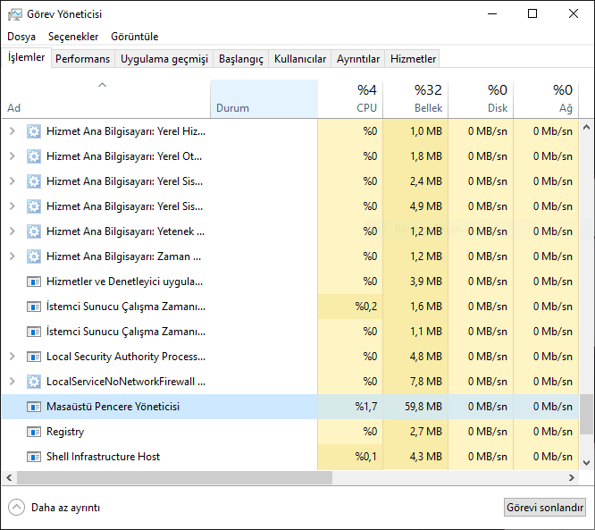Viewport: 595px width, 530px height.
Task: Click icon of İstemci Sunucu row with %0,2 CPU
Action: point(34,307)
